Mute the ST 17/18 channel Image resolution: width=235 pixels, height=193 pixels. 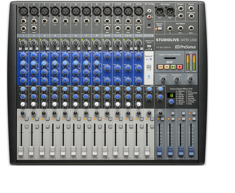point(152,119)
